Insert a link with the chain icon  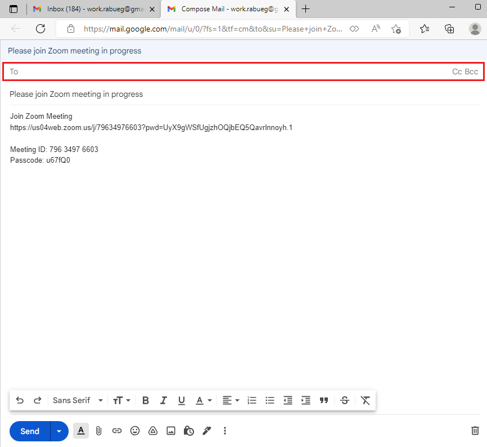pos(117,431)
